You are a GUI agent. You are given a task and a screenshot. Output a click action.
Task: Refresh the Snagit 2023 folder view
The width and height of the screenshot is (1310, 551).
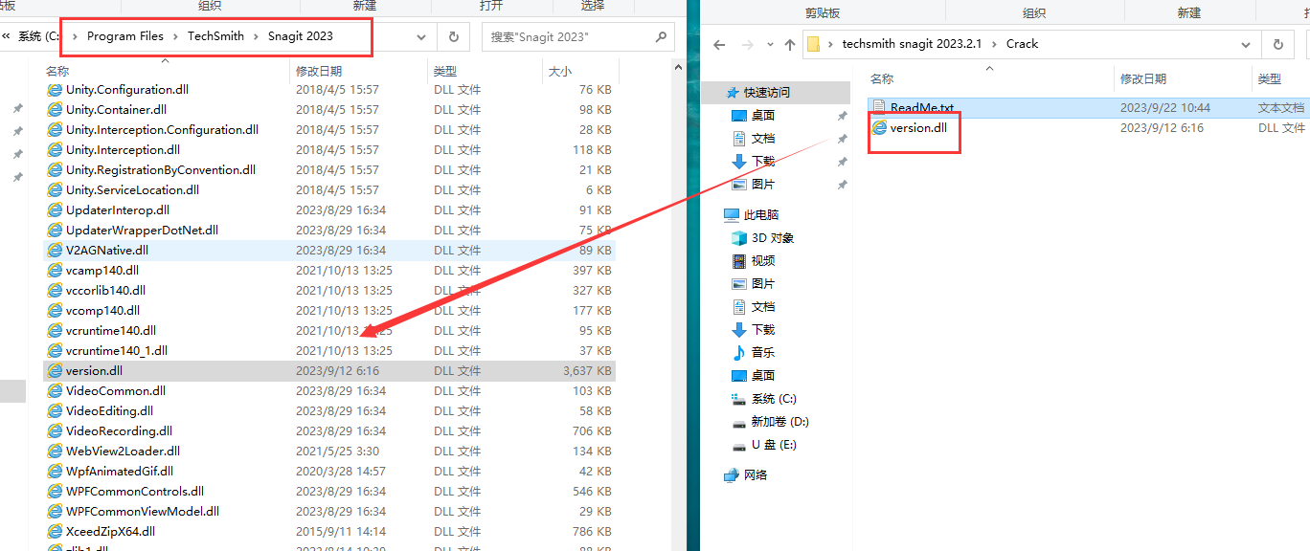pyautogui.click(x=453, y=36)
